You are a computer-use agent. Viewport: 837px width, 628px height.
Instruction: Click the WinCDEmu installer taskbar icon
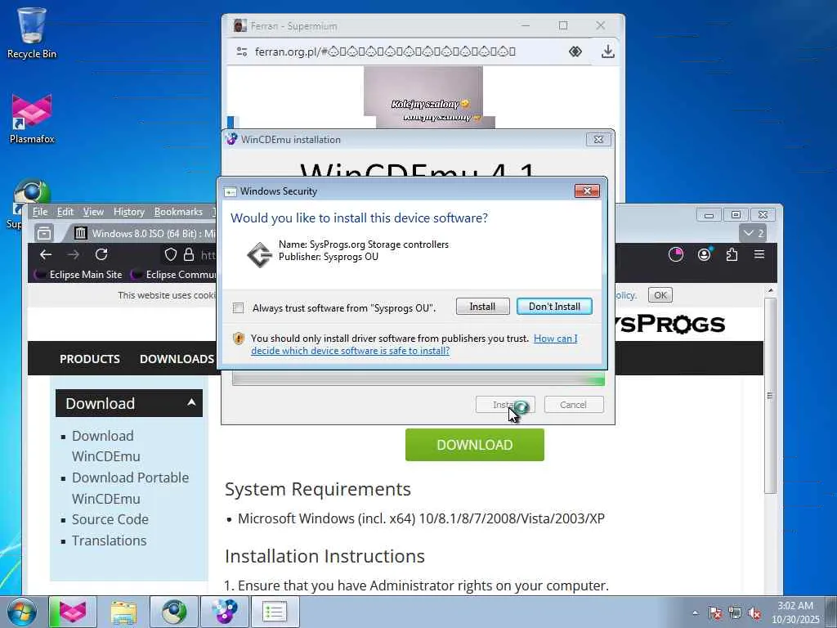point(224,612)
